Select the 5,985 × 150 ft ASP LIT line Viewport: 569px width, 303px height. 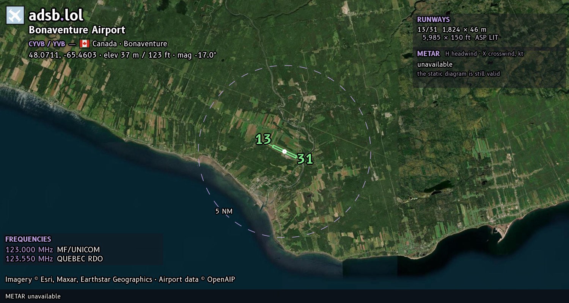point(460,37)
